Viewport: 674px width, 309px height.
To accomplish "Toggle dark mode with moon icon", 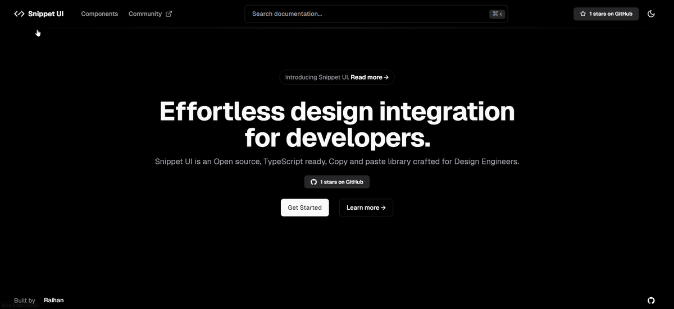I will tap(651, 14).
